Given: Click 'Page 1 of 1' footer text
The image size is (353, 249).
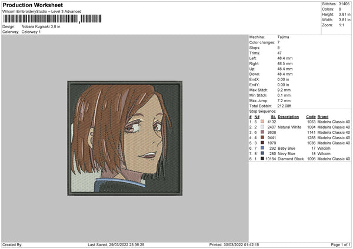Looking at the screenshot, I should [341, 244].
